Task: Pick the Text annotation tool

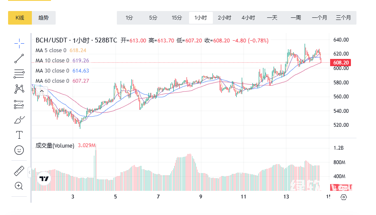Action: click(19, 135)
